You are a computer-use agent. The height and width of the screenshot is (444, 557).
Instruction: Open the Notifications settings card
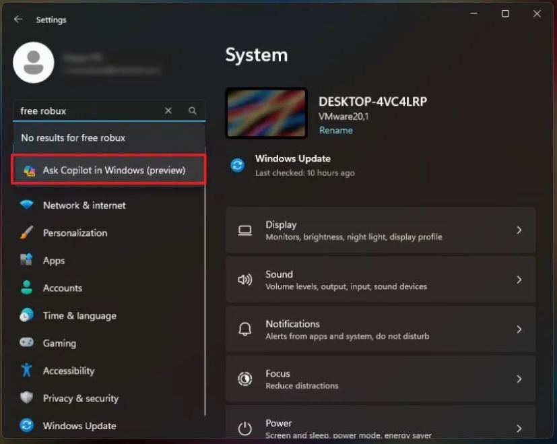(381, 329)
